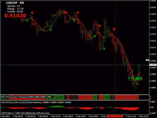Click the 0.9120 price axis label
The image size is (157, 118).
click(153, 41)
